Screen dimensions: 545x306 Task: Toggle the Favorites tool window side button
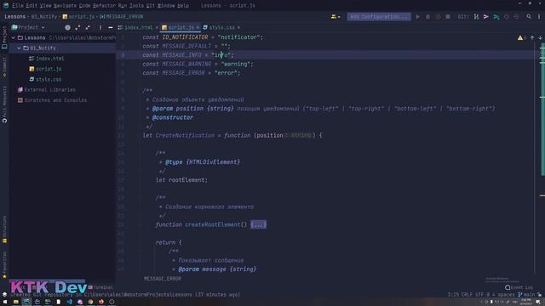[4, 264]
